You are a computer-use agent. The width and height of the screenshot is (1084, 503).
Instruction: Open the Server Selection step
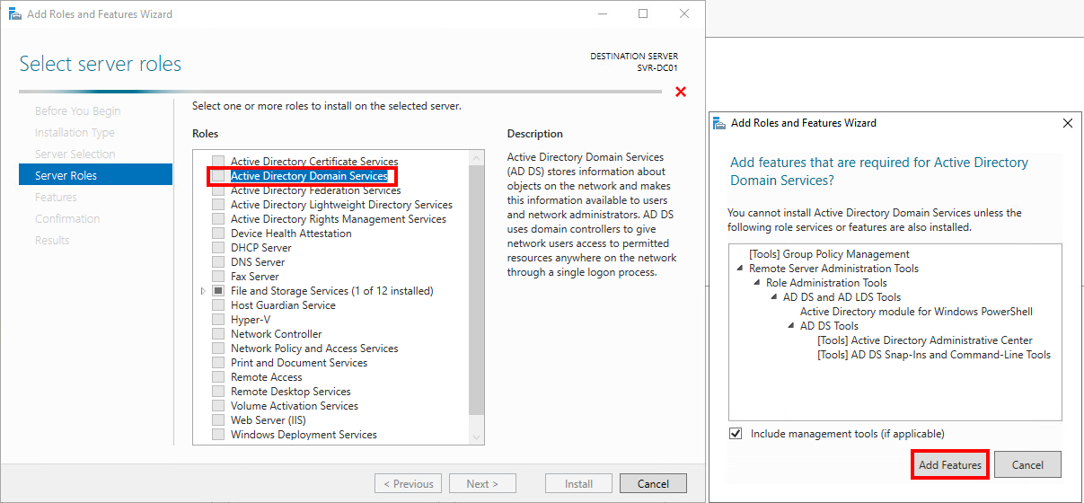[x=75, y=154]
